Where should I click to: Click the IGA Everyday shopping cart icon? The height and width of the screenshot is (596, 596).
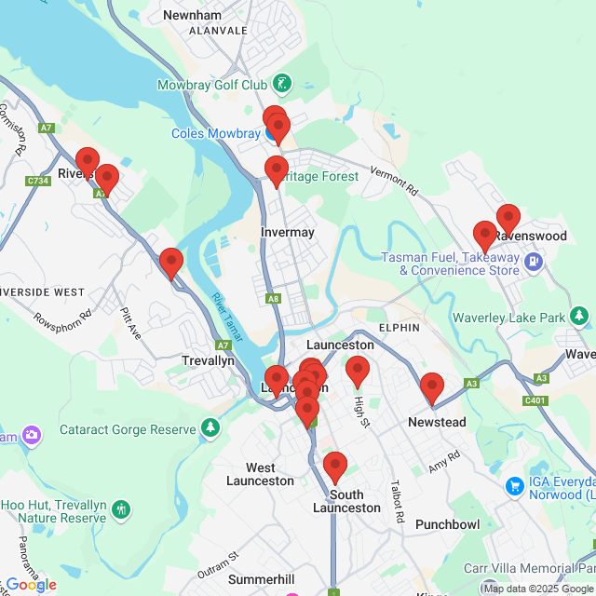click(515, 486)
